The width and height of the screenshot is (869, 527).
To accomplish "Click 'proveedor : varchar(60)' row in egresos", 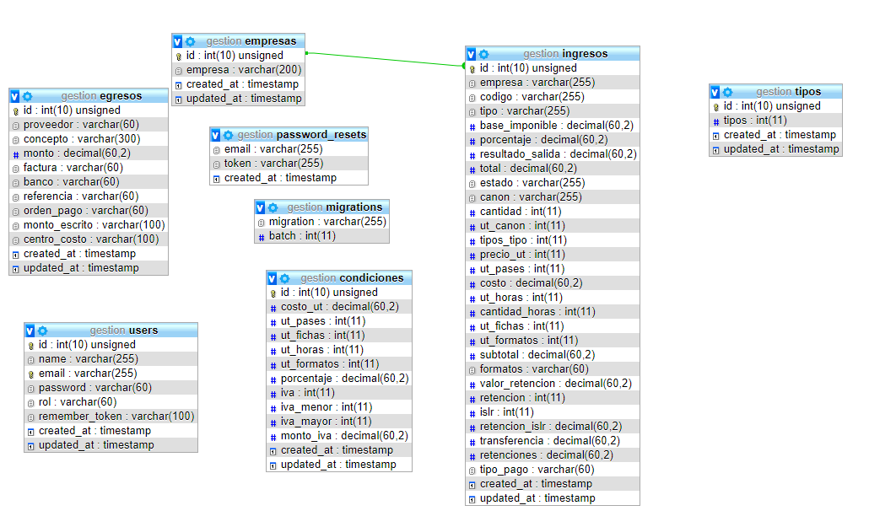I will point(89,125).
